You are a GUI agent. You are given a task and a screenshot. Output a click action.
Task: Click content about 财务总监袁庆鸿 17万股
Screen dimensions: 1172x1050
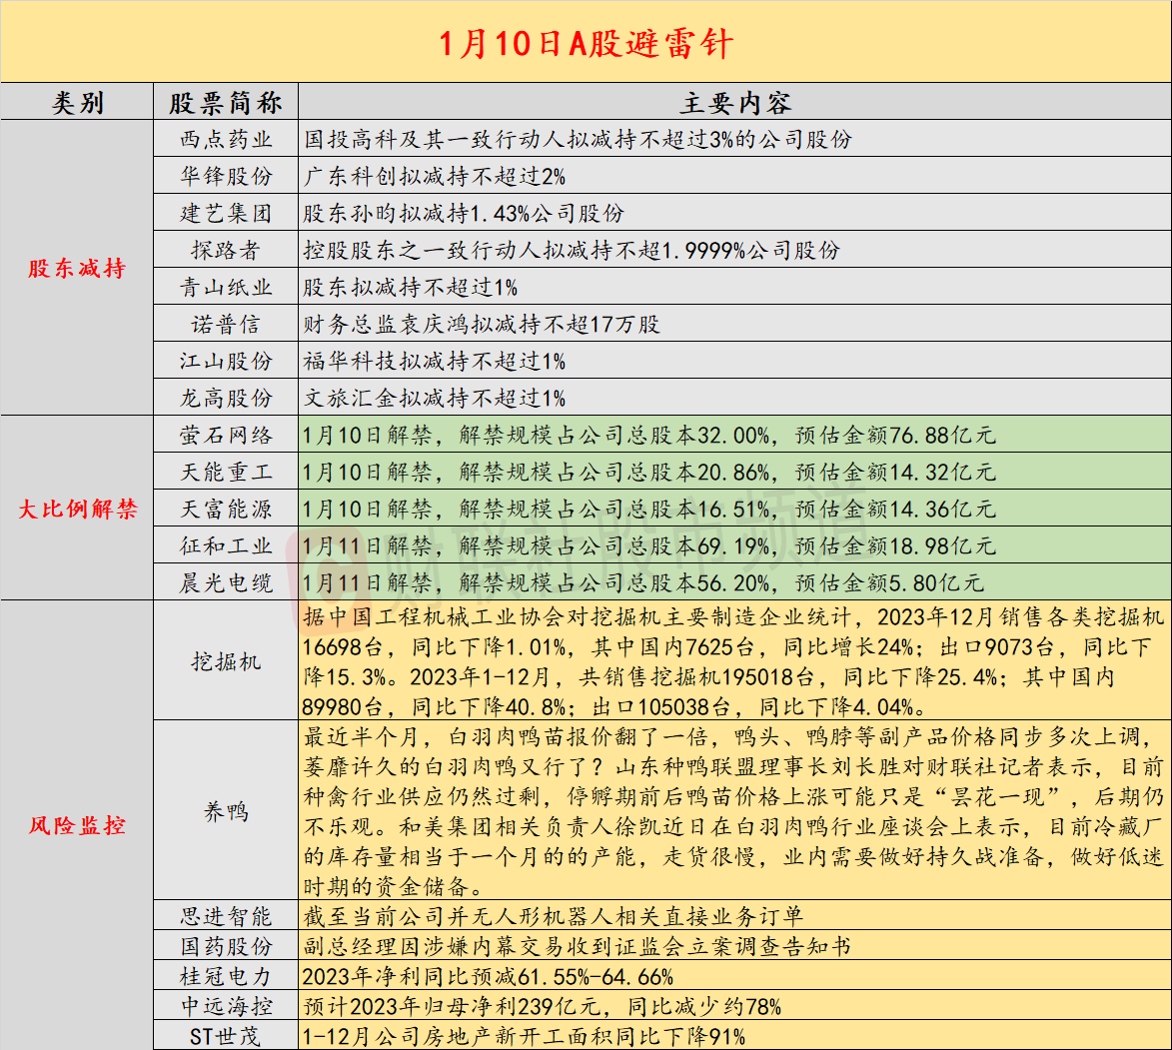pos(482,324)
